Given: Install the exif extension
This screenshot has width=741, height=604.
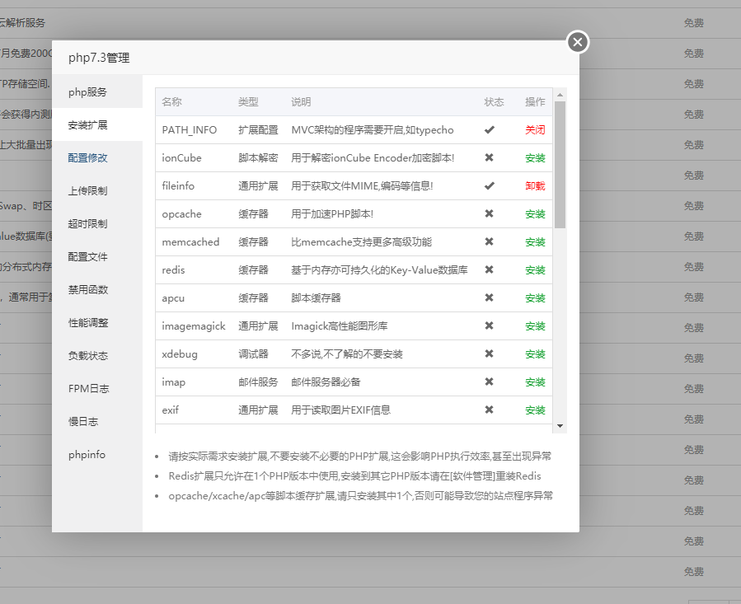Looking at the screenshot, I should click(535, 410).
